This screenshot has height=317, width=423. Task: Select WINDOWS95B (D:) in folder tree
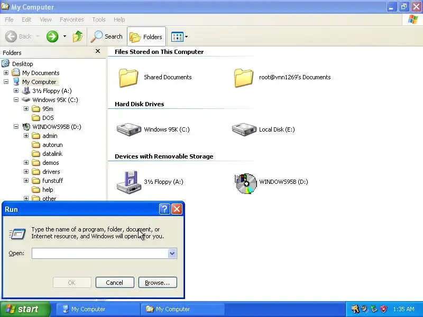pyautogui.click(x=57, y=127)
